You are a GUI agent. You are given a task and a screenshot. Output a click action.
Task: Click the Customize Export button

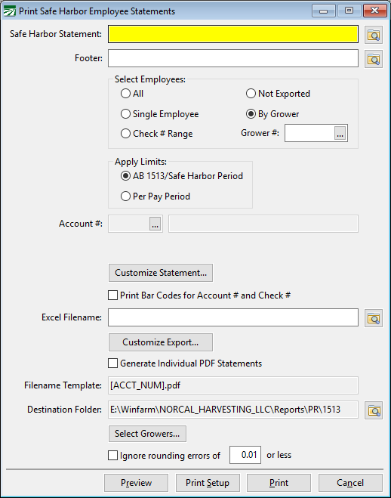coord(161,342)
